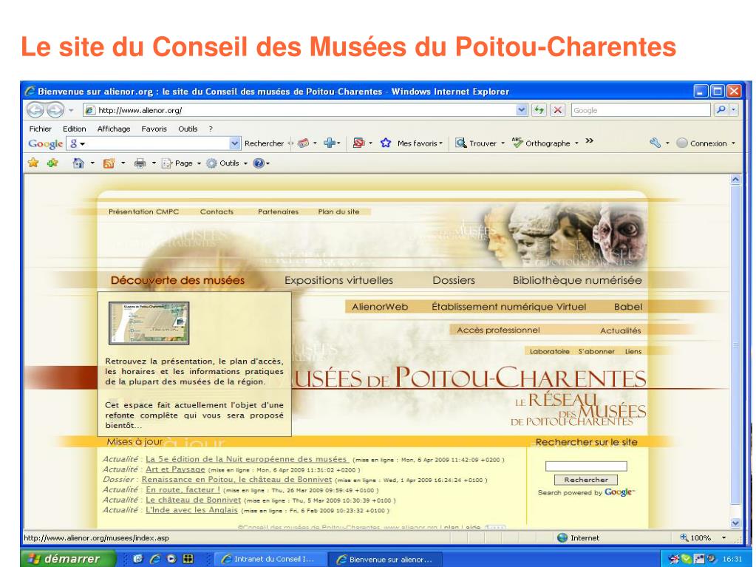Open the Affichage menu

coord(114,129)
